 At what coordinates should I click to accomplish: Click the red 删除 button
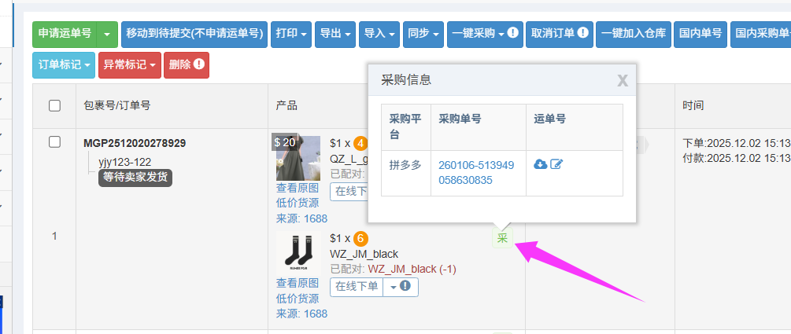(x=187, y=65)
